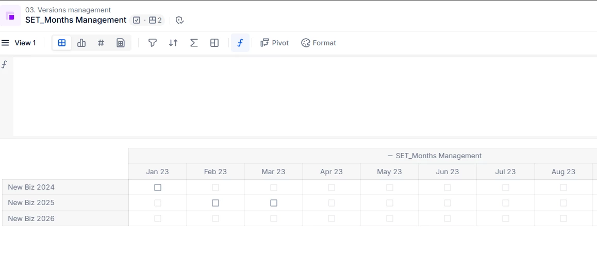597x272 pixels.
Task: Open the Format options
Action: (x=319, y=43)
